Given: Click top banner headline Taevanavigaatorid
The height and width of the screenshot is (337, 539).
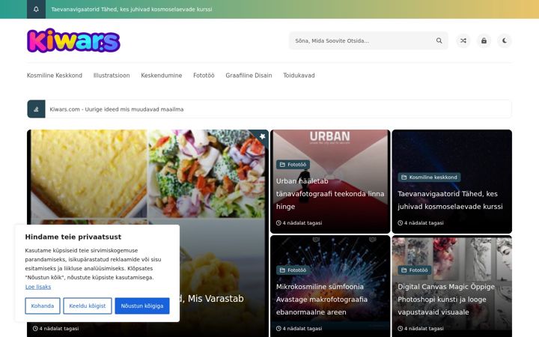Looking at the screenshot, I should [x=131, y=9].
